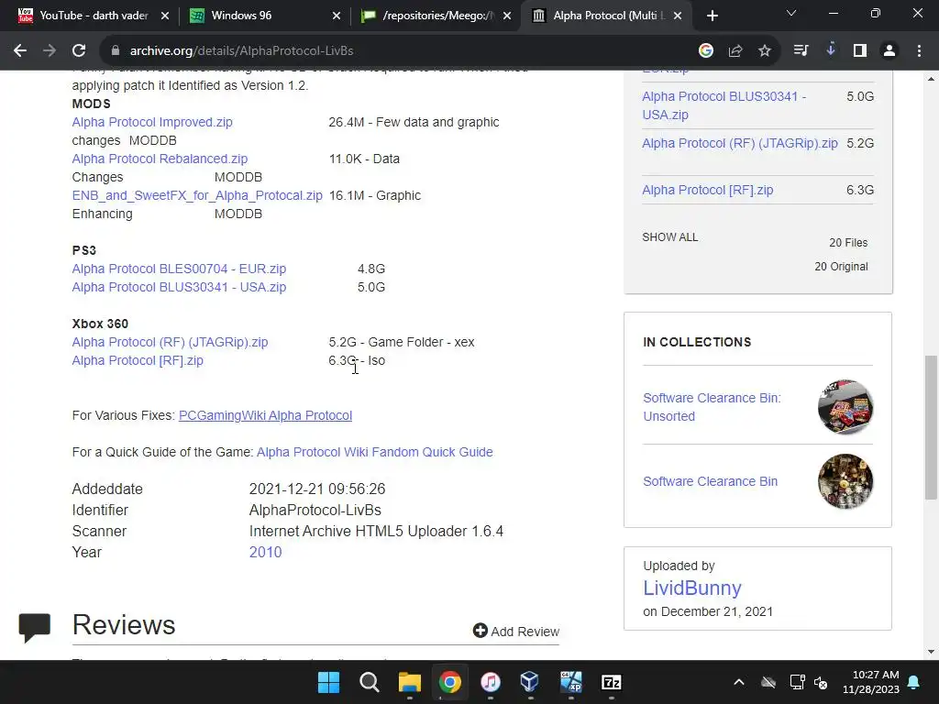Viewport: 939px width, 704px height.
Task: Open Software Clearance Bin collection link
Action: 711,481
